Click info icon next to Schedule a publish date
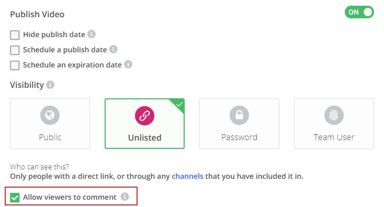 (x=113, y=49)
